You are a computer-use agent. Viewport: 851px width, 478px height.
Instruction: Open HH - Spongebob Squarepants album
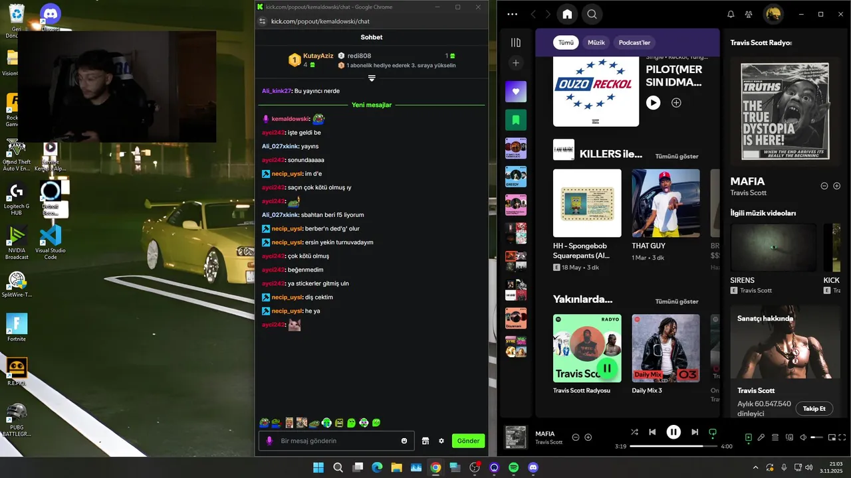587,203
